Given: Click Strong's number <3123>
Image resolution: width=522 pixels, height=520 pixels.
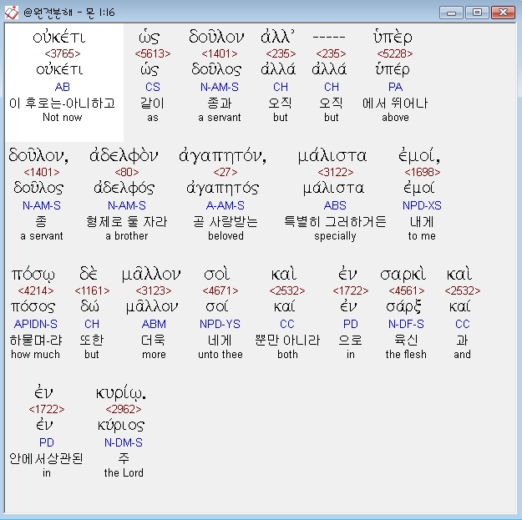Looking at the screenshot, I should tap(154, 290).
